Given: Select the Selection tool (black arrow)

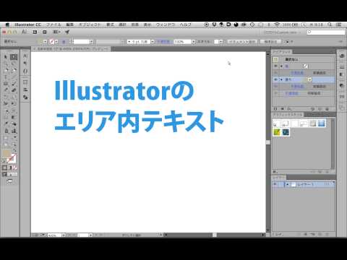Looking at the screenshot, I should pos(6,57).
